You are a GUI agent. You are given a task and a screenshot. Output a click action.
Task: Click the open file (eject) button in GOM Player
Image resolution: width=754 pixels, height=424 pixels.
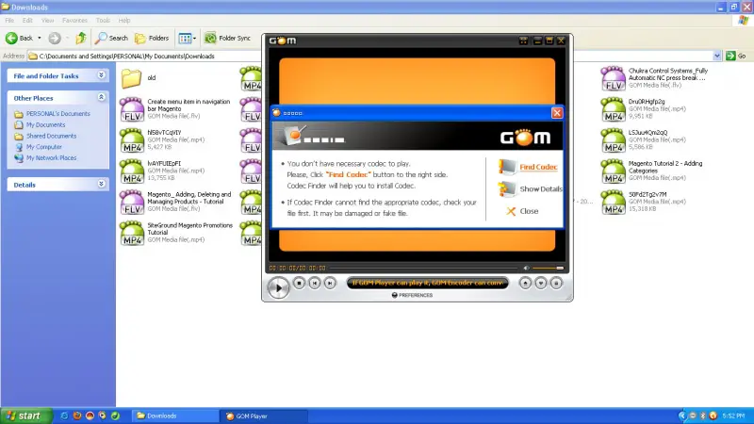pyautogui.click(x=525, y=284)
